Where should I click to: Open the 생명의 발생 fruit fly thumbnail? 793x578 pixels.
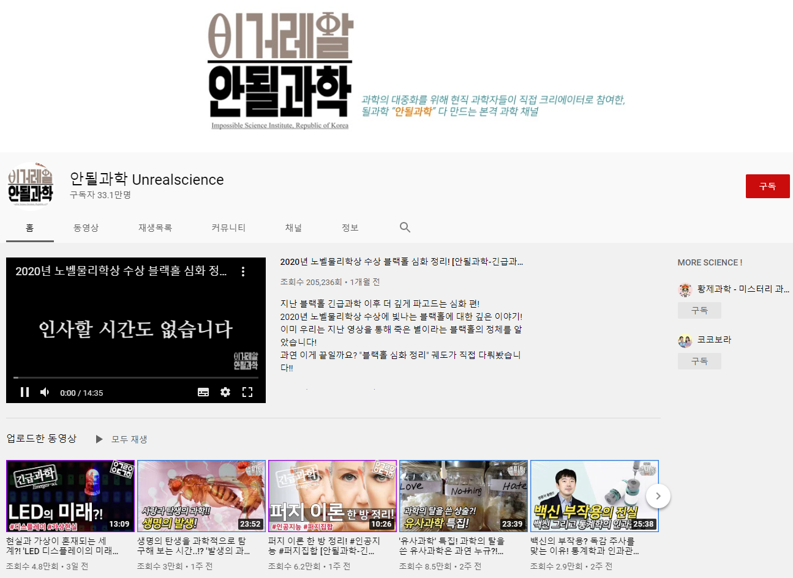point(201,496)
